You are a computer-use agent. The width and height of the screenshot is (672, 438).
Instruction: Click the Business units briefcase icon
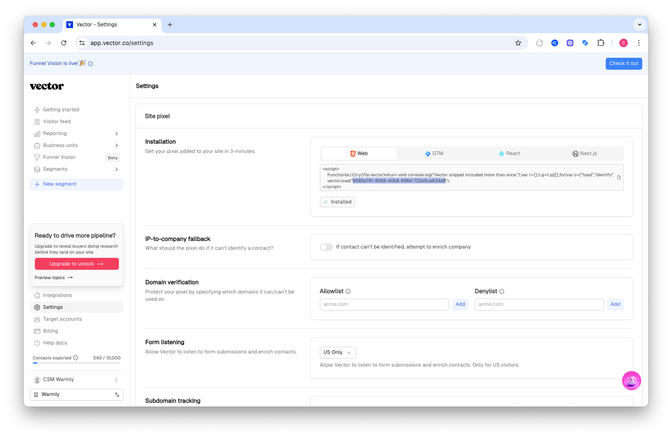(37, 146)
